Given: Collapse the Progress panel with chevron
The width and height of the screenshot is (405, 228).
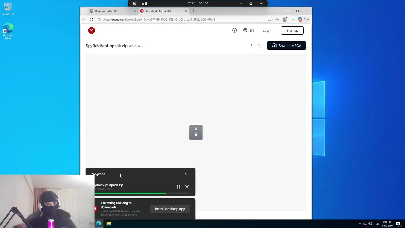Looking at the screenshot, I should pos(187,174).
